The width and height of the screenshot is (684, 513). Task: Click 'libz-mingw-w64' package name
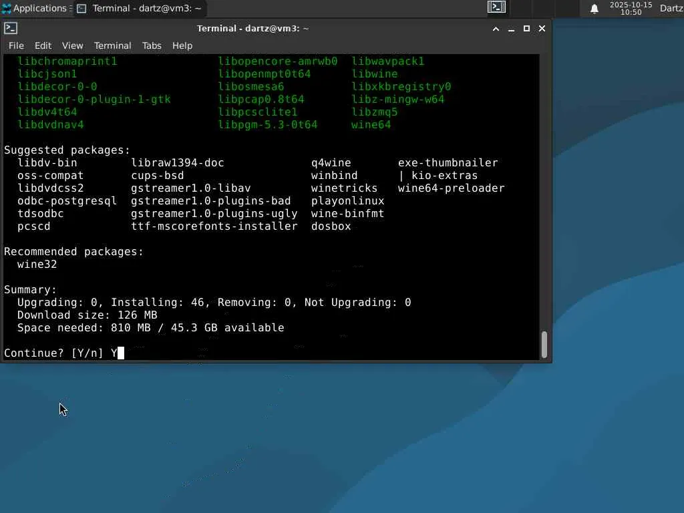pyautogui.click(x=398, y=100)
